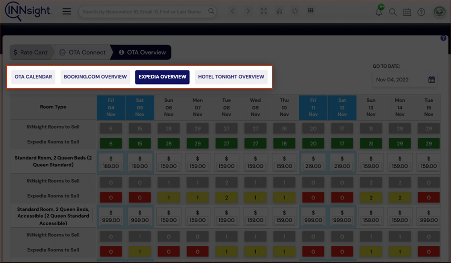Click the yellow 1 cell under Sat 05 Nov
451x263 pixels.
coord(140,252)
